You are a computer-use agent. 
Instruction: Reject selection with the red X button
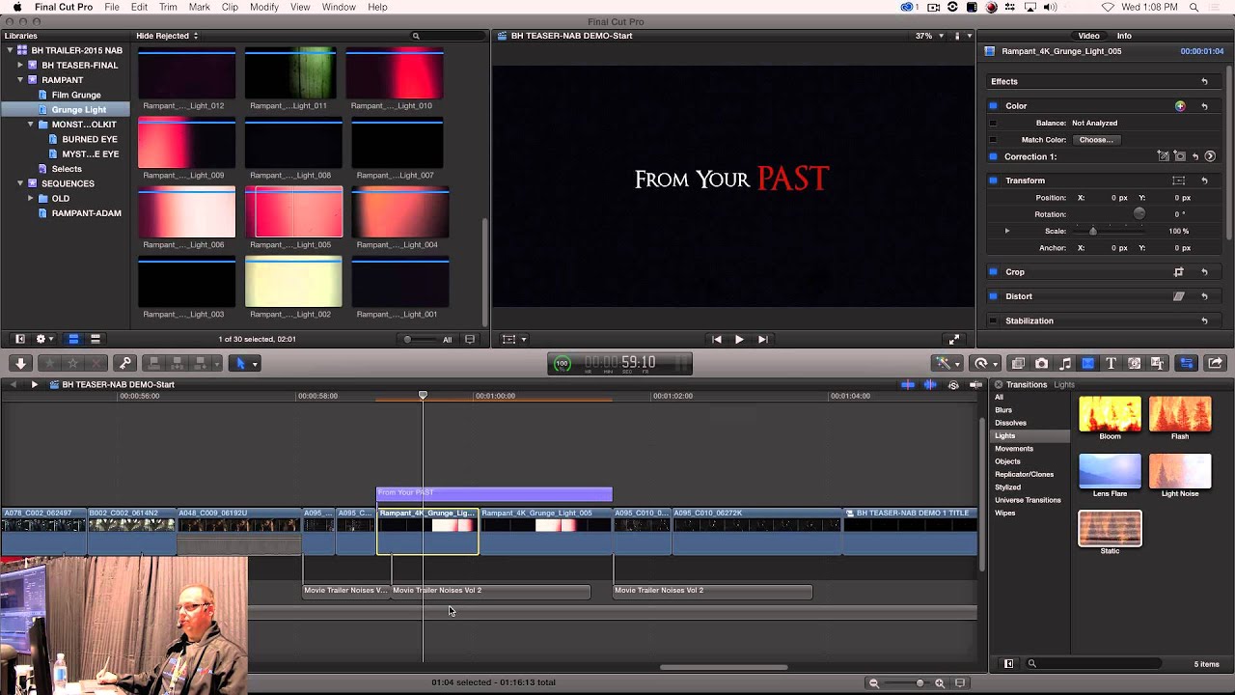tap(96, 363)
